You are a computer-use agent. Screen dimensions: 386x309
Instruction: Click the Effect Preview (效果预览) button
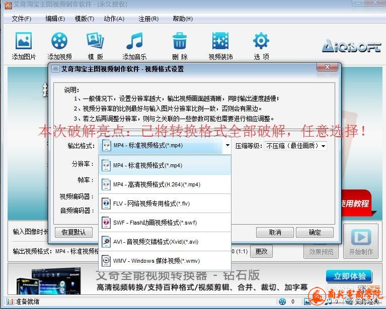(321, 252)
